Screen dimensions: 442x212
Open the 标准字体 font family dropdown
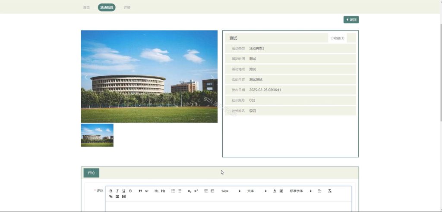pos(300,191)
